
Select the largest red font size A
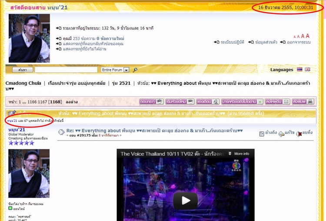pyautogui.click(x=307, y=36)
